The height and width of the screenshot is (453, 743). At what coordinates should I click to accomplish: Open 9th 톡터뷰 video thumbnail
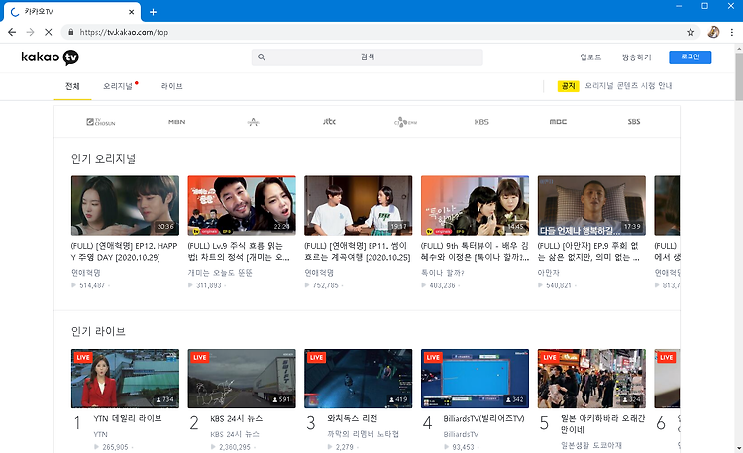[x=475, y=206]
